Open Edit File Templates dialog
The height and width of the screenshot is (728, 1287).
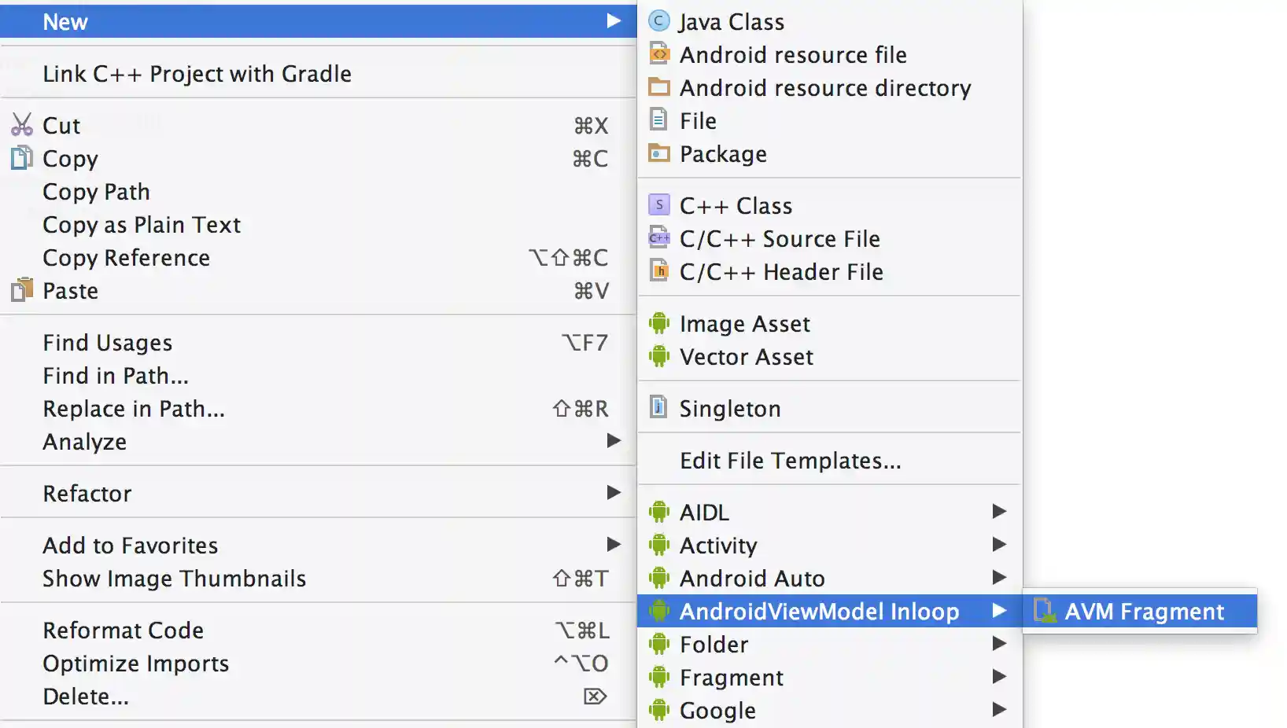pyautogui.click(x=791, y=461)
